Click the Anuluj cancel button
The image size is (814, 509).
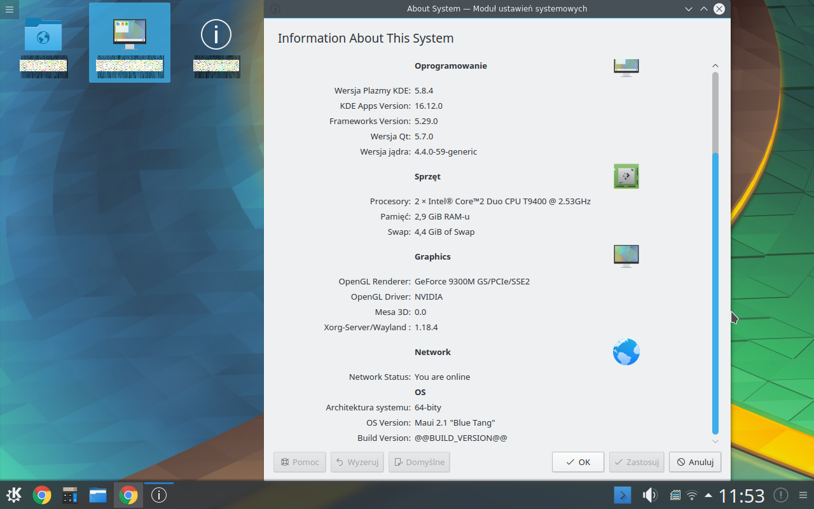pyautogui.click(x=695, y=462)
